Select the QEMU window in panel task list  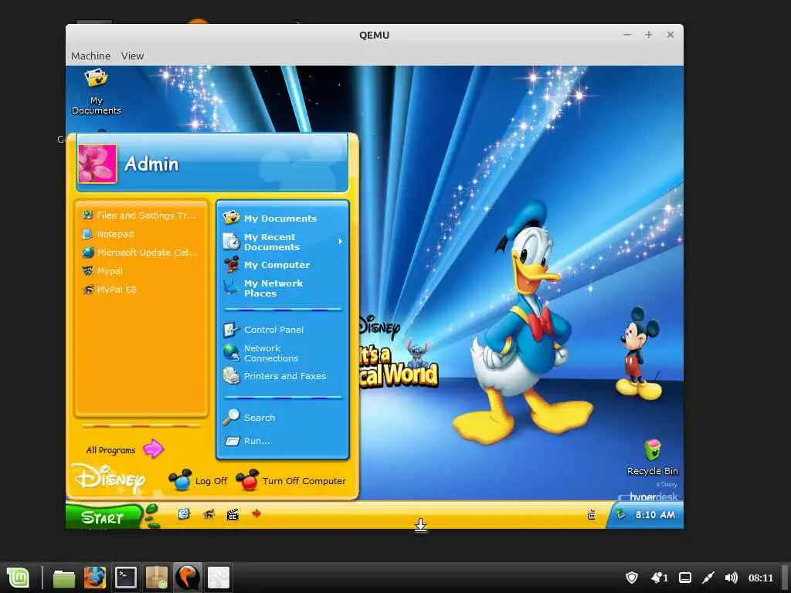tap(187, 578)
